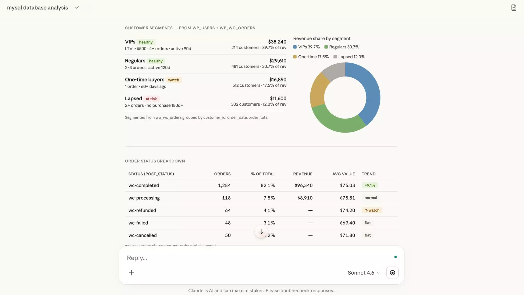Screen dimensions: 524x295
Task: Select the Regulars segment name
Action: coord(135,61)
